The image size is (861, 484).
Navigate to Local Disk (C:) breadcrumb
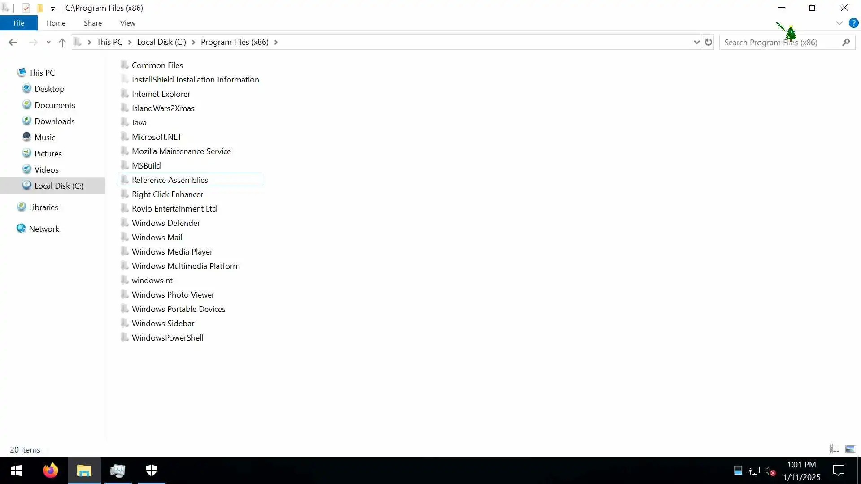pyautogui.click(x=161, y=42)
